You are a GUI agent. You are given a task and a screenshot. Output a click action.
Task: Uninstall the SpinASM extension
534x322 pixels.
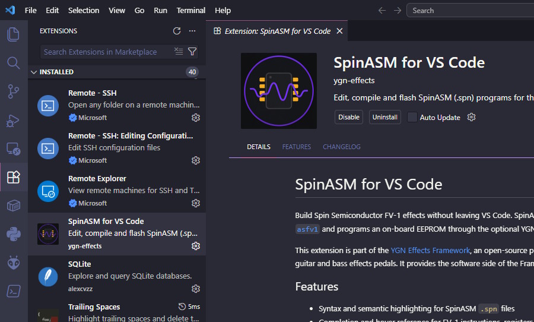385,117
